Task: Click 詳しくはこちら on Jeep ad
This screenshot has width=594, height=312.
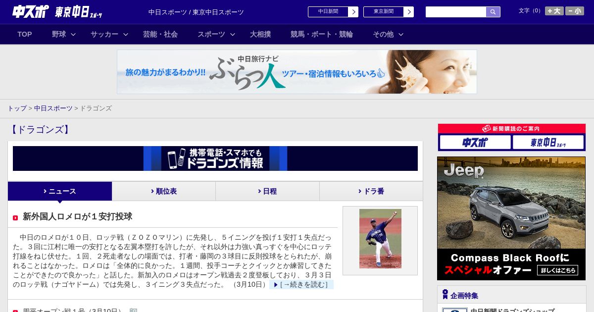Action: pyautogui.click(x=557, y=270)
